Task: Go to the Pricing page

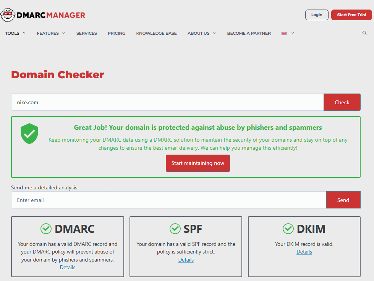Action: tap(117, 33)
